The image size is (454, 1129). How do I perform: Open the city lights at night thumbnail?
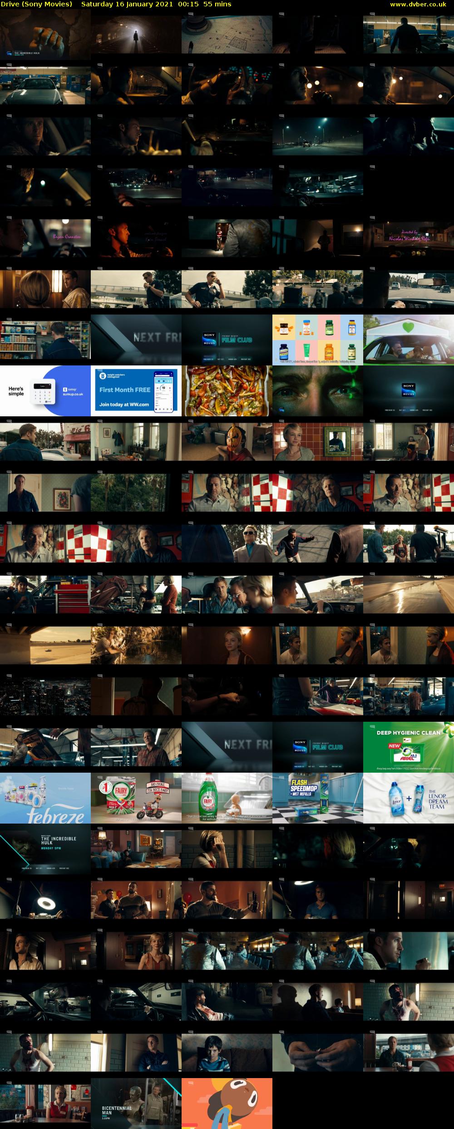click(x=45, y=696)
